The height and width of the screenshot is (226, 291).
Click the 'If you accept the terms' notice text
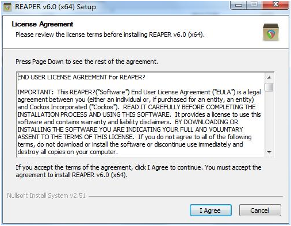(x=139, y=171)
